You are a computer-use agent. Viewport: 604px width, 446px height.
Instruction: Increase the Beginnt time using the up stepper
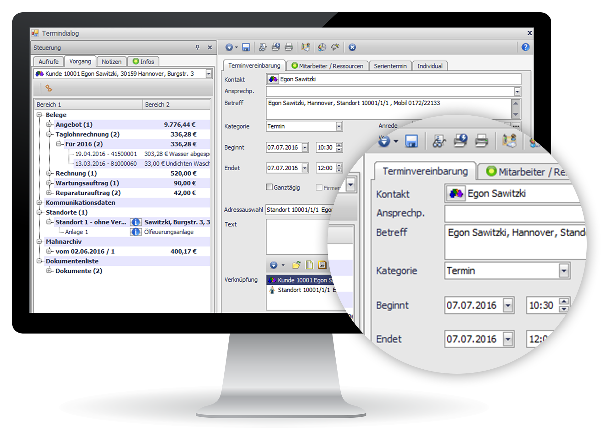coord(339,145)
